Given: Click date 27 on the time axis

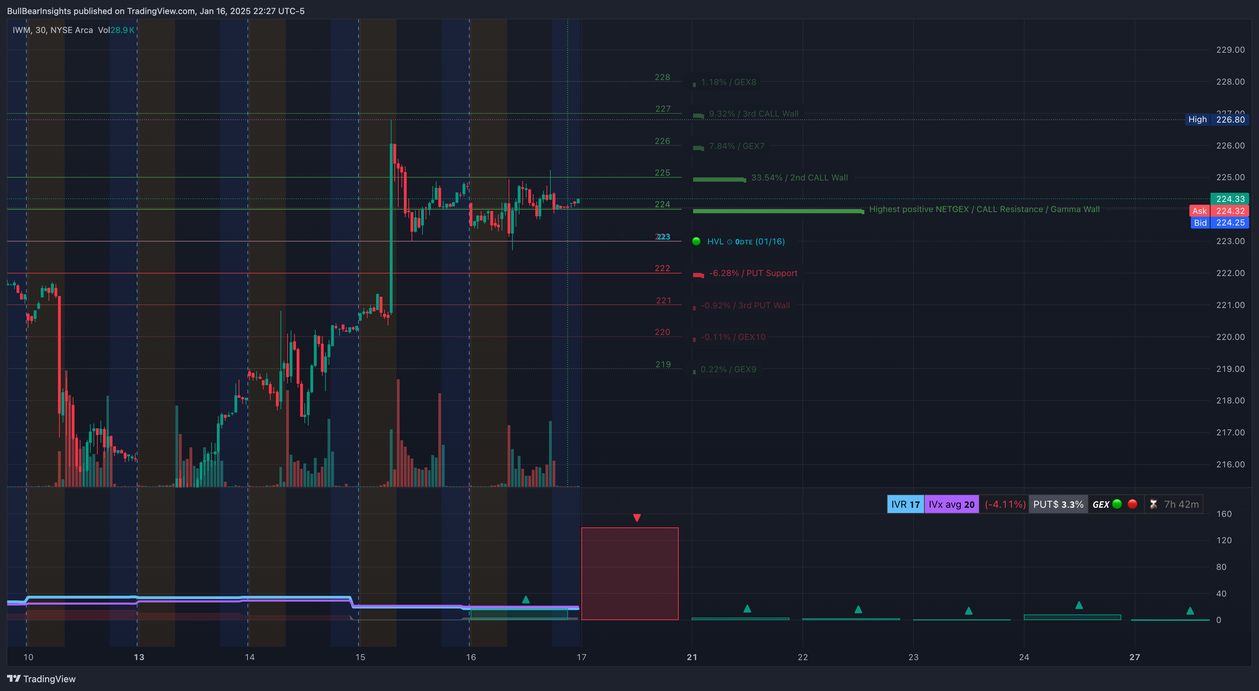Looking at the screenshot, I should pyautogui.click(x=1134, y=657).
